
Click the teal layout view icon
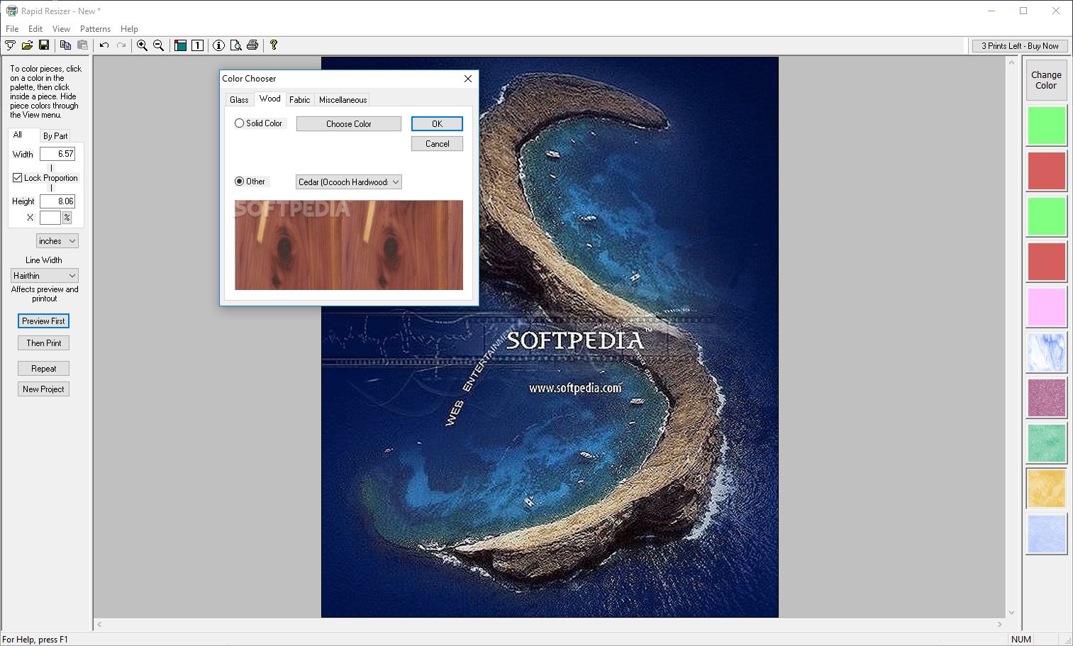(x=180, y=45)
